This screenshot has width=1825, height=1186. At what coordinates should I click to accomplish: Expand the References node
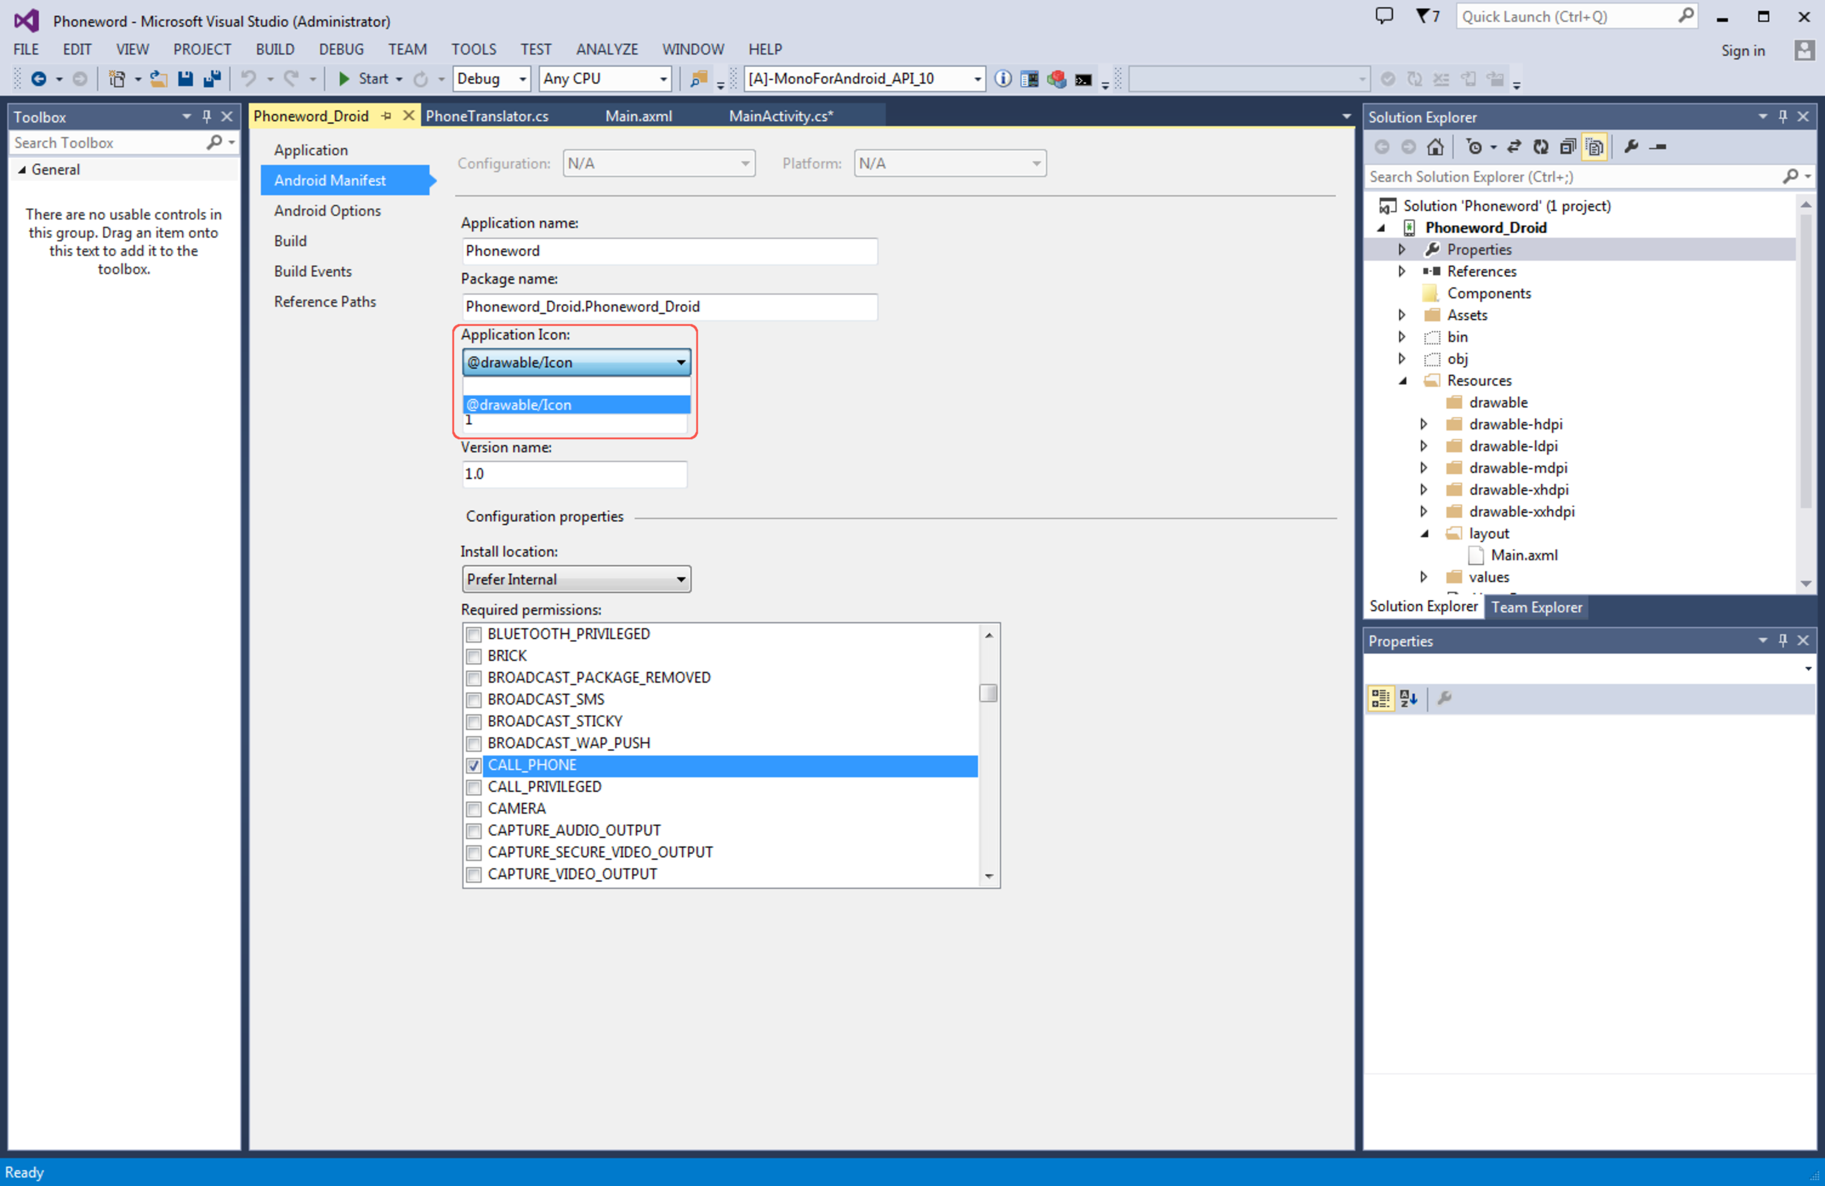(x=1402, y=271)
